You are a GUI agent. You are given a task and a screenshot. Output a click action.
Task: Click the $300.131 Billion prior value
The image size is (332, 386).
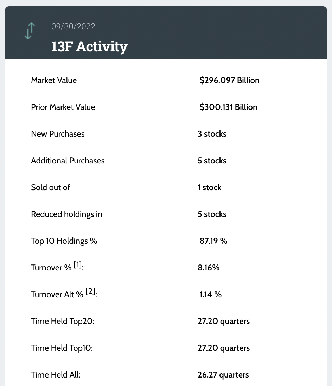(228, 107)
